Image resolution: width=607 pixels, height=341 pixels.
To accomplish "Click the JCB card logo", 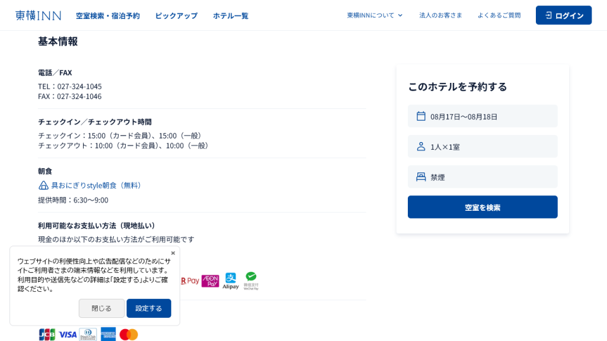I will (x=47, y=334).
